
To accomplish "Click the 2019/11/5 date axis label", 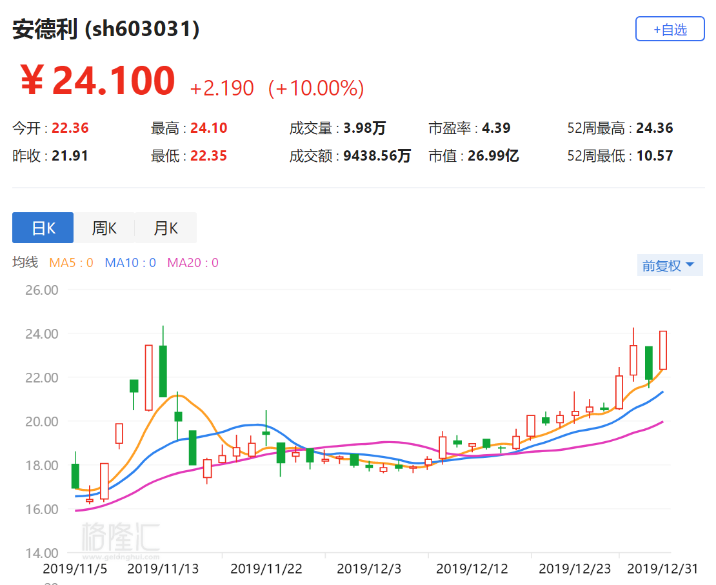I will (x=75, y=569).
